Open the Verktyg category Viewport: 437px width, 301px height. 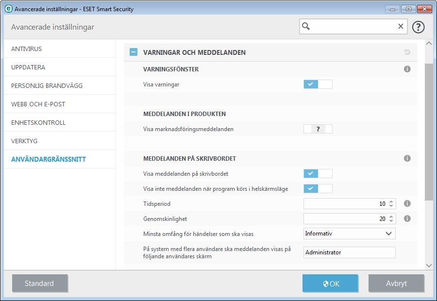click(60, 141)
